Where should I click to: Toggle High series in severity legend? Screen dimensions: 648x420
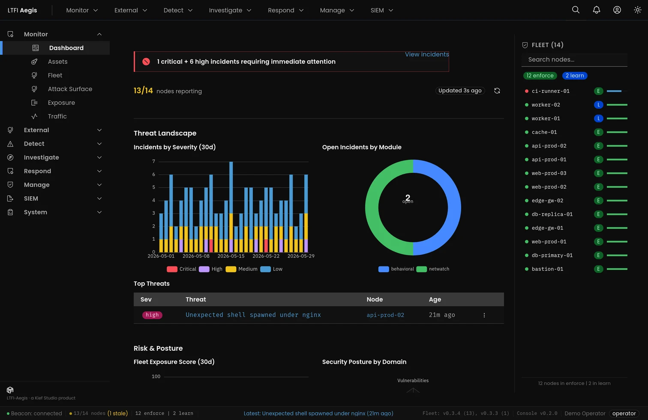(210, 269)
